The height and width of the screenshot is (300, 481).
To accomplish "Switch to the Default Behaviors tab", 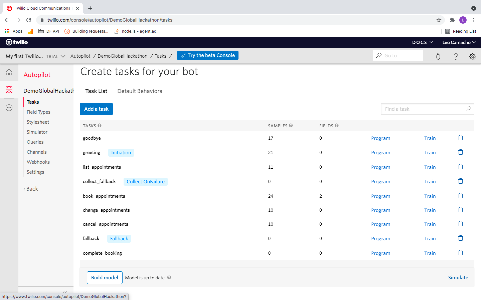I will [140, 91].
